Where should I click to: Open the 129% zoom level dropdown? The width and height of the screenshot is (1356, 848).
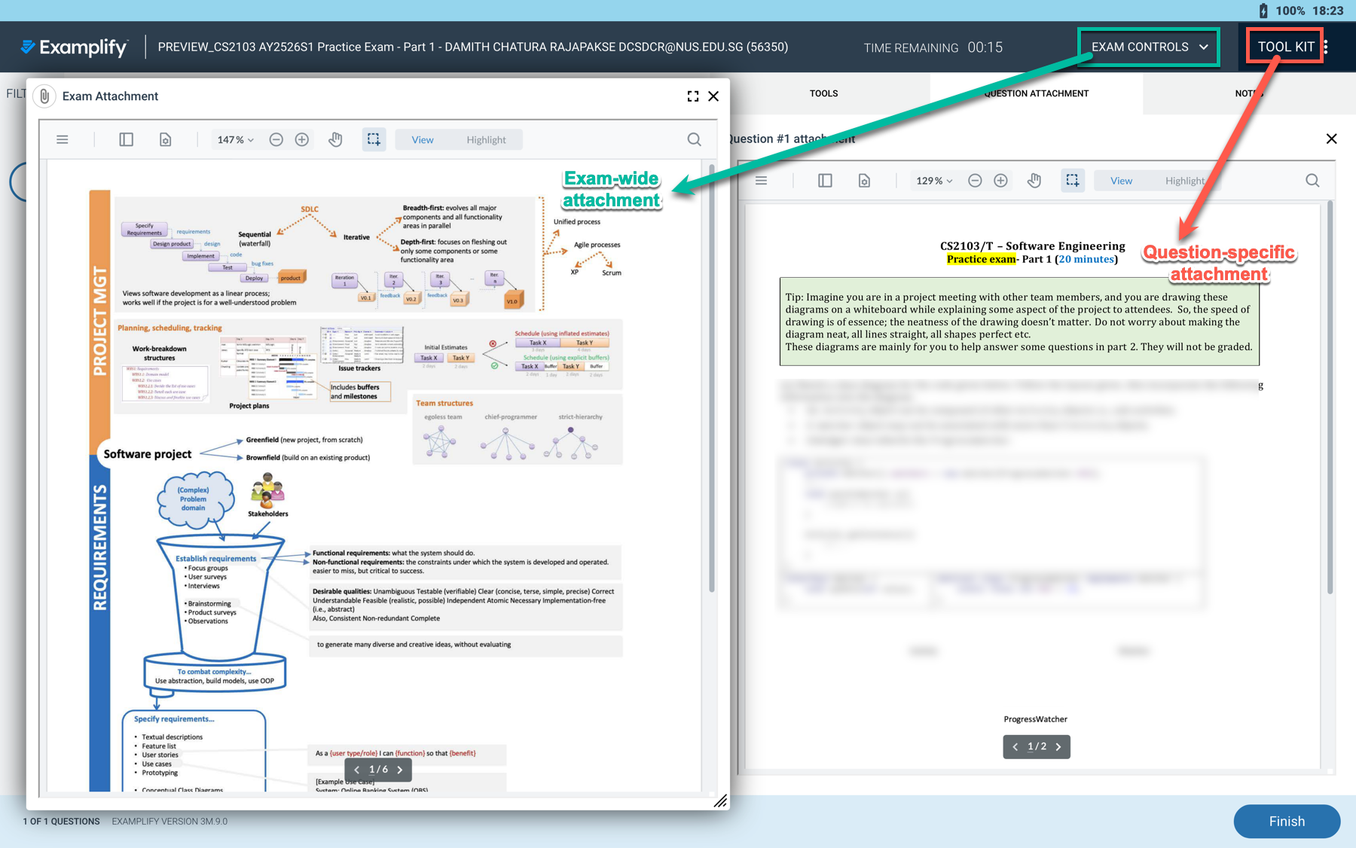(934, 181)
